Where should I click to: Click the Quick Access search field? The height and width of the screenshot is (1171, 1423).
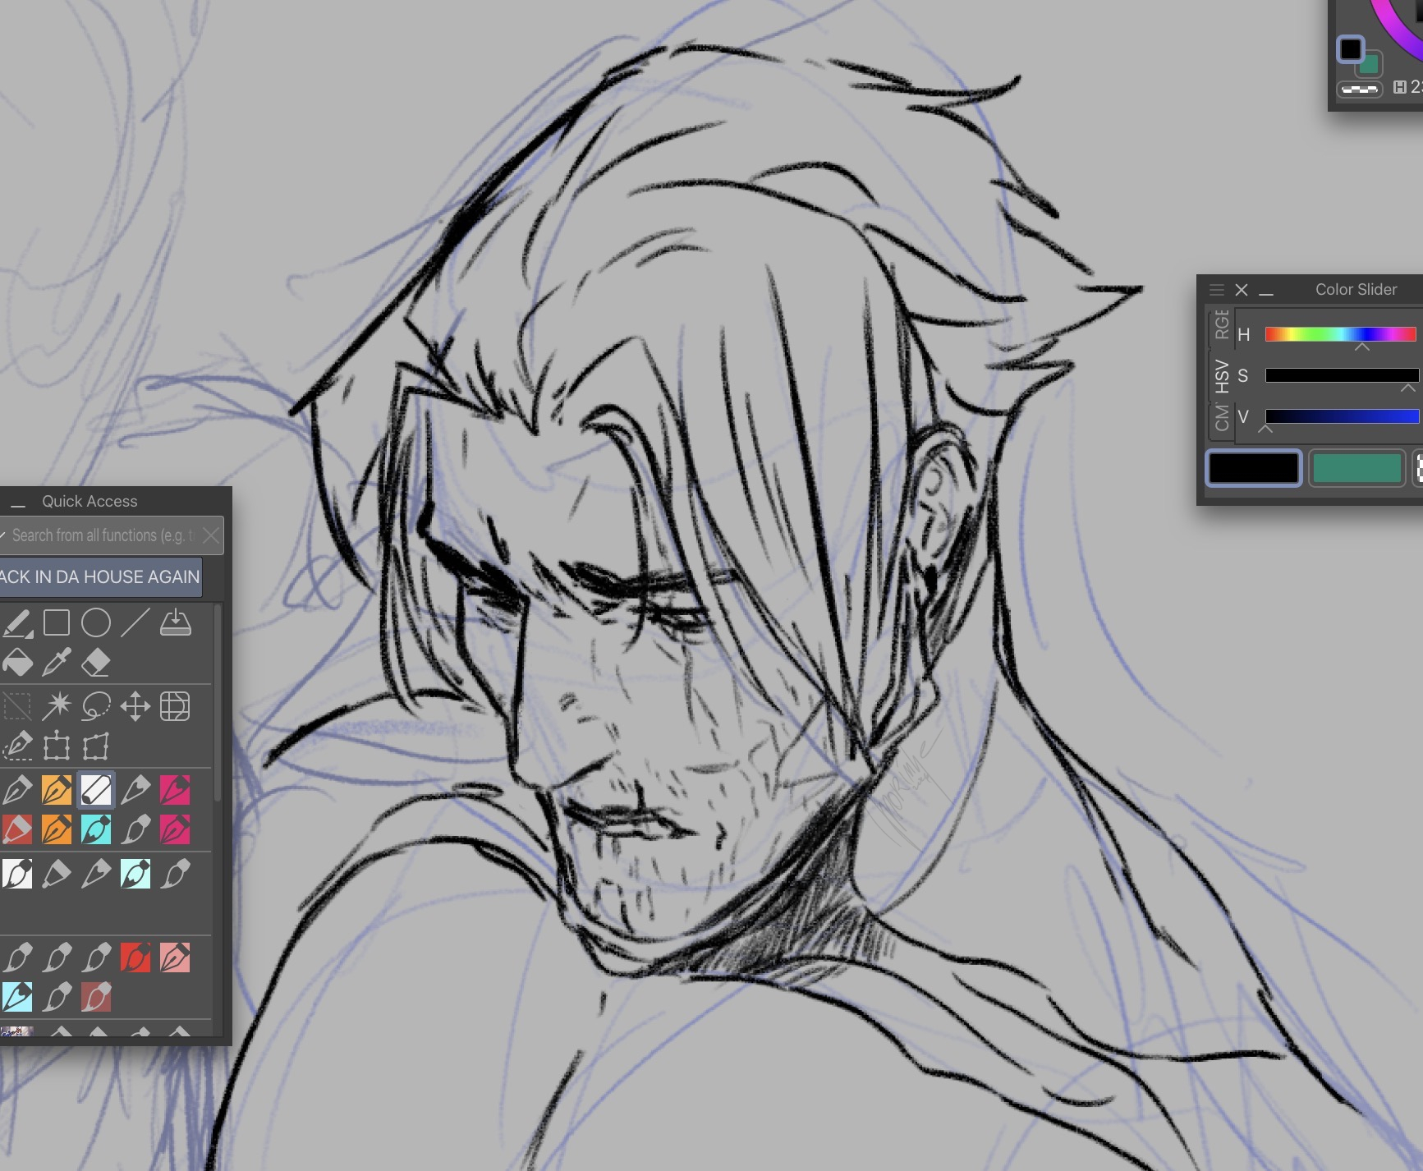(x=103, y=535)
